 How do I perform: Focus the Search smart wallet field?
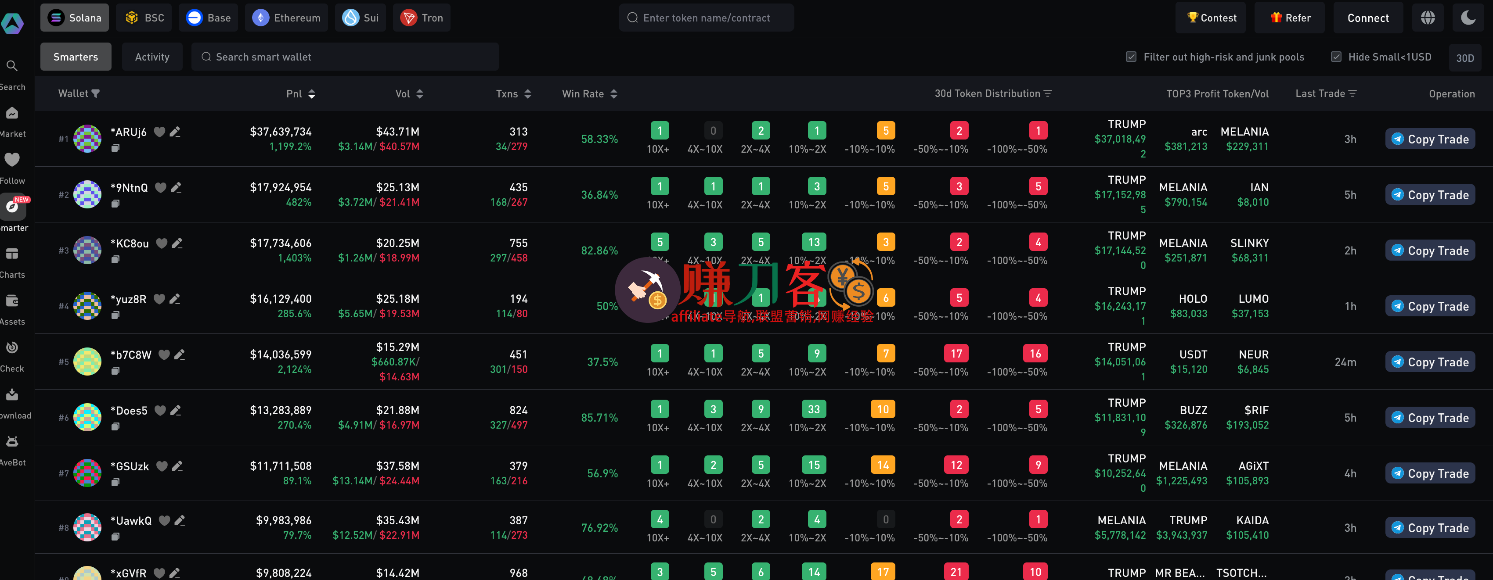[x=345, y=57]
